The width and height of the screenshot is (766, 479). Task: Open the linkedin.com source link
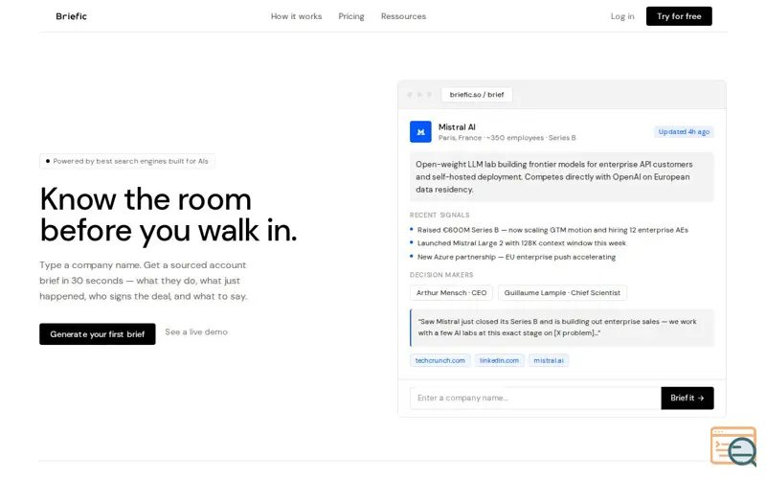[499, 360]
